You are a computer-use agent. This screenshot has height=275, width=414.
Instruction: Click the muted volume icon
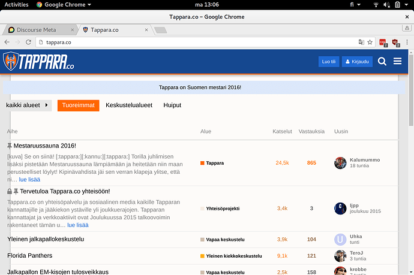[x=386, y=4]
